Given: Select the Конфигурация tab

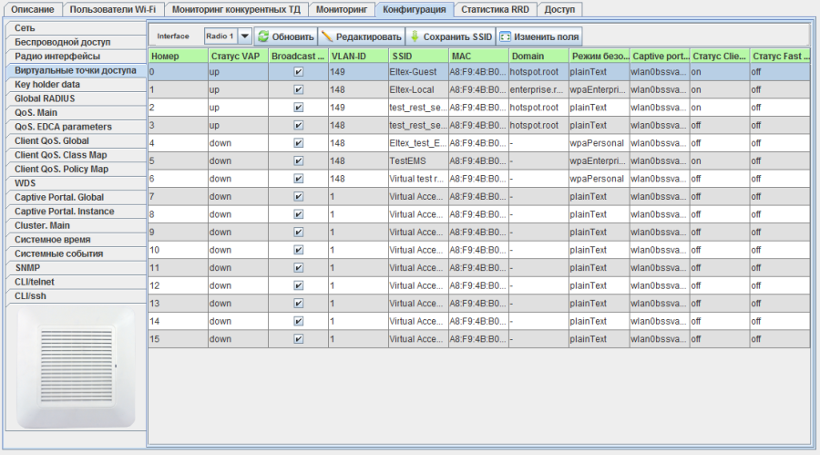Looking at the screenshot, I should coord(415,9).
